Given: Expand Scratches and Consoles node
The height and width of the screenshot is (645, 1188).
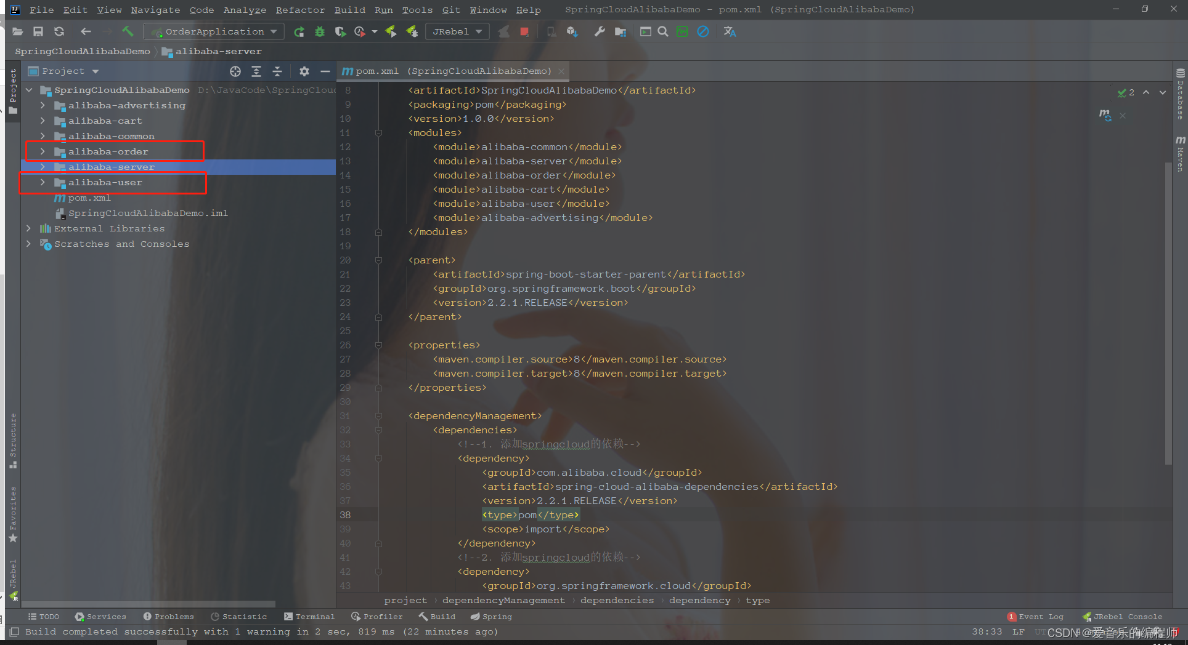Looking at the screenshot, I should (x=28, y=244).
